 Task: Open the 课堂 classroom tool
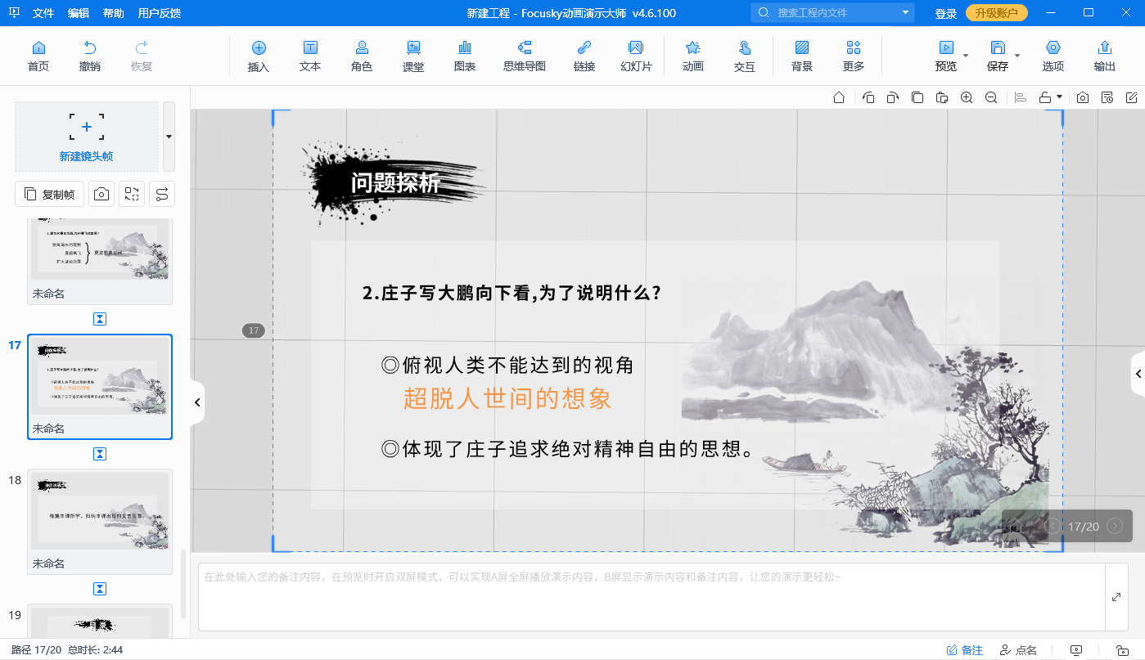click(413, 56)
